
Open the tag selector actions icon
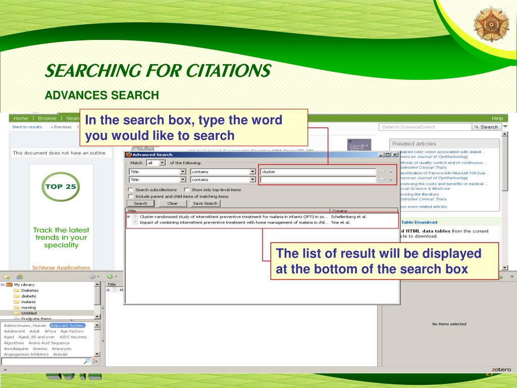[95, 361]
